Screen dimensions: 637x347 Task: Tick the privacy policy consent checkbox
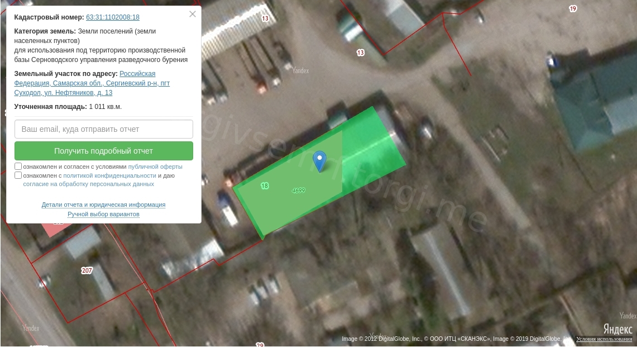point(18,175)
